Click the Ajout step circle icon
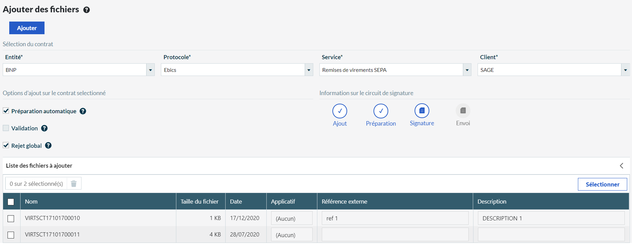 click(340, 111)
